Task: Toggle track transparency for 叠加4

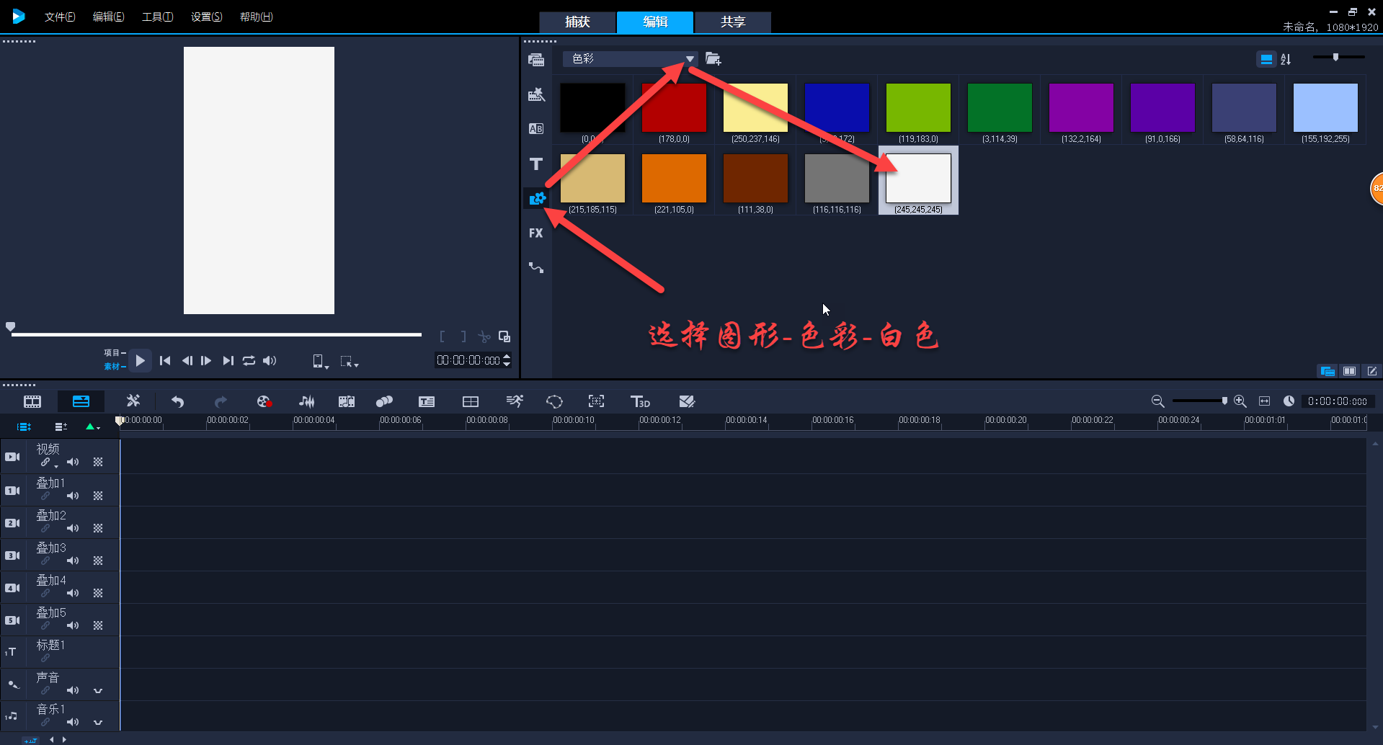Action: pos(98,593)
